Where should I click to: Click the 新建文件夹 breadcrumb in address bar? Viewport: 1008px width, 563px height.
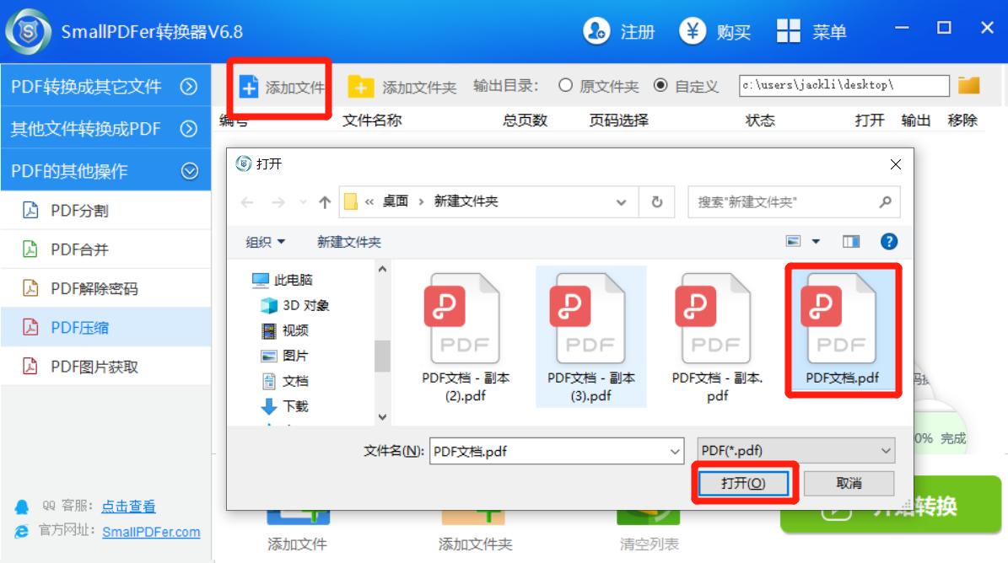[466, 201]
